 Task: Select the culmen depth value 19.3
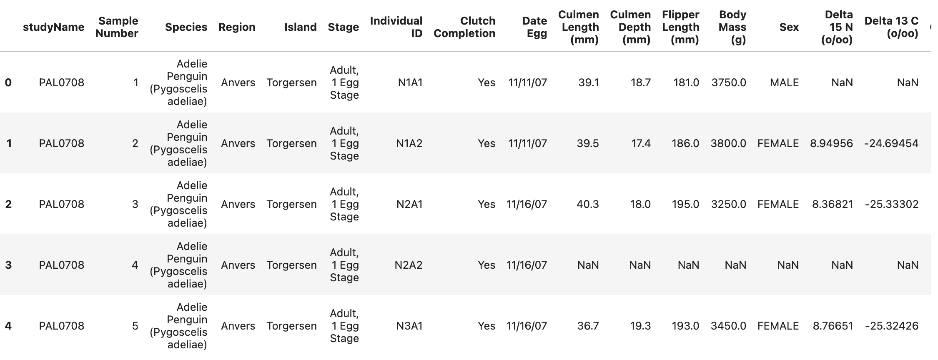tap(640, 326)
